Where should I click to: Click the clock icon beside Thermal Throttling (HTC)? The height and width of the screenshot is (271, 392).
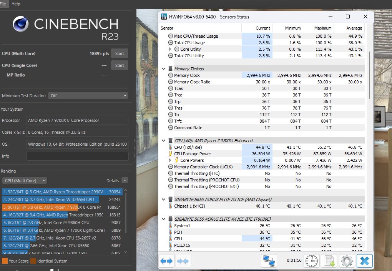(x=171, y=173)
